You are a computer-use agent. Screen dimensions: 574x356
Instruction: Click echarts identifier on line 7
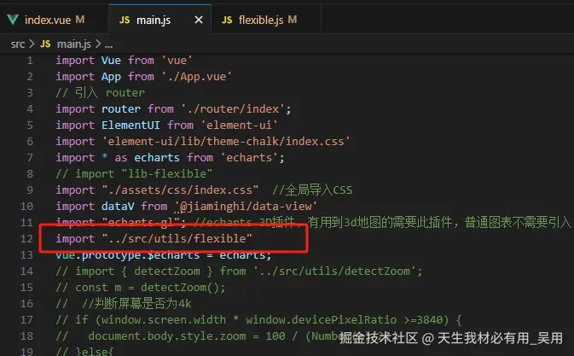pos(157,158)
